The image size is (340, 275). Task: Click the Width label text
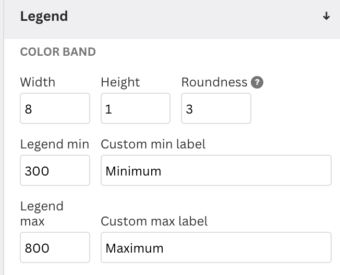click(x=38, y=82)
